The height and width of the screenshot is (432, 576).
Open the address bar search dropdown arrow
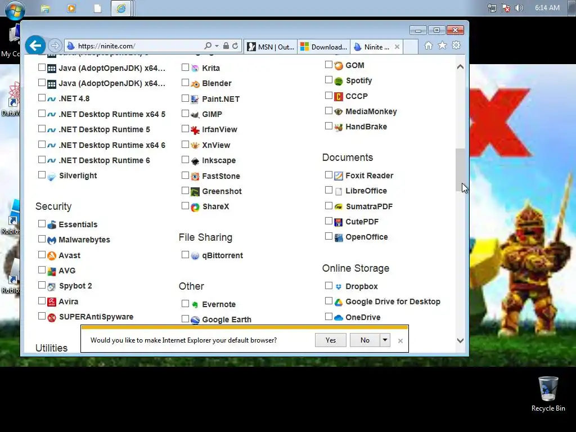217,46
